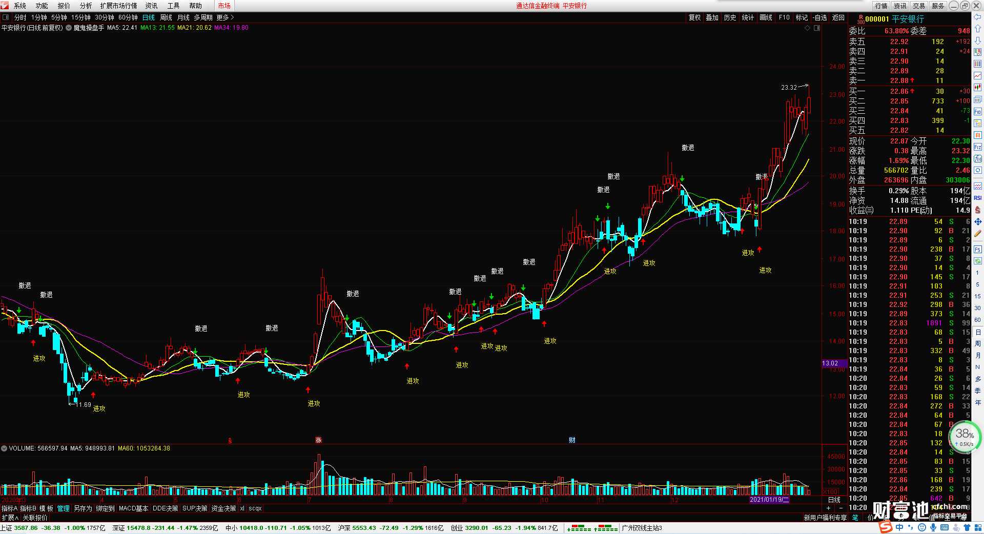
Task: Expand the 扩展 panel at bottom left
Action: click(10, 518)
